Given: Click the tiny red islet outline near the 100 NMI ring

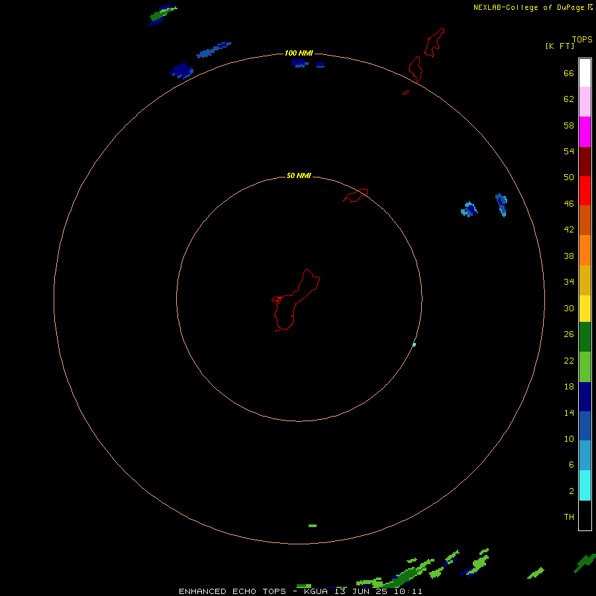Looking at the screenshot, I should point(406,92).
